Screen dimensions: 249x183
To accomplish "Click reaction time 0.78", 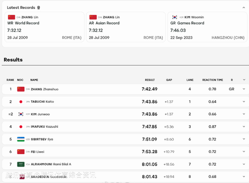I will [212, 89].
